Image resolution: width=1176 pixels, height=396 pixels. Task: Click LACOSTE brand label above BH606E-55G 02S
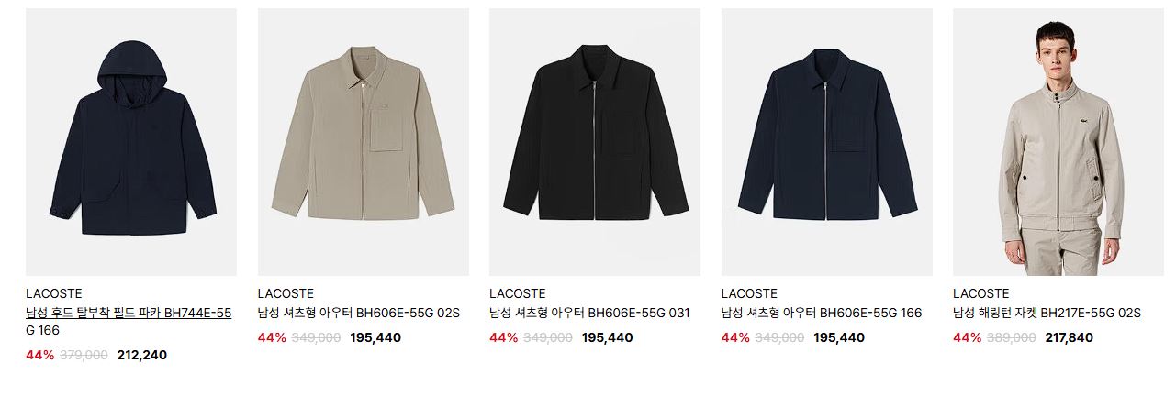(286, 293)
